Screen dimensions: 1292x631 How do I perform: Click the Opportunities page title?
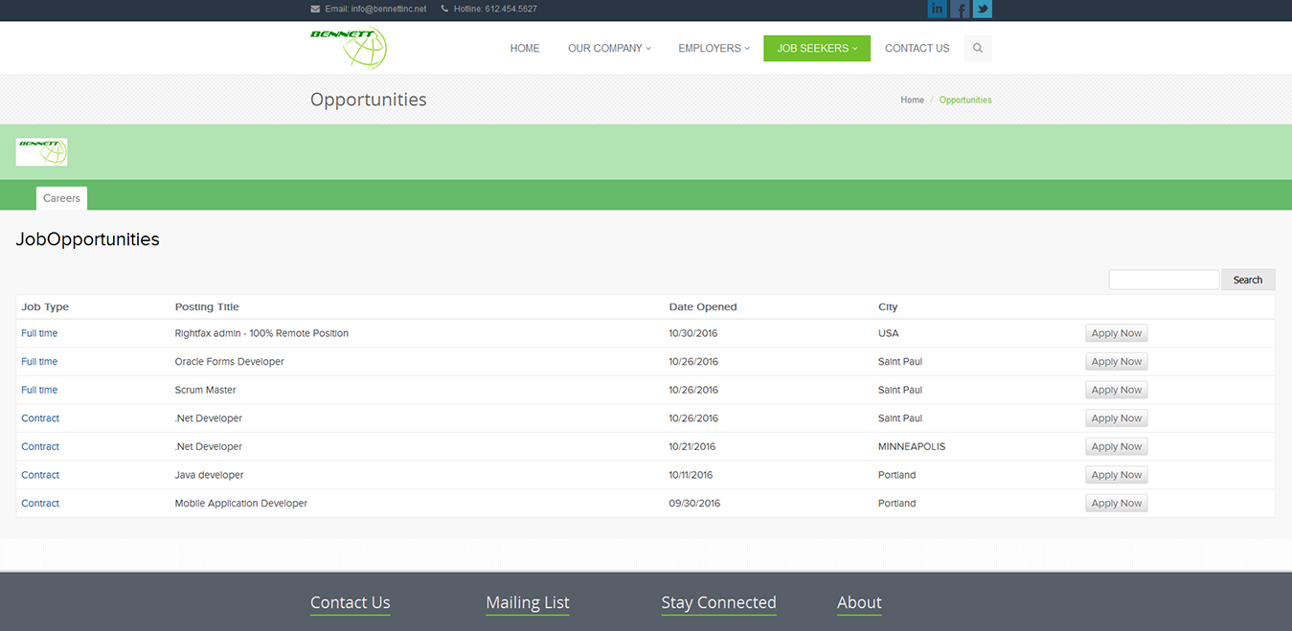pos(369,100)
